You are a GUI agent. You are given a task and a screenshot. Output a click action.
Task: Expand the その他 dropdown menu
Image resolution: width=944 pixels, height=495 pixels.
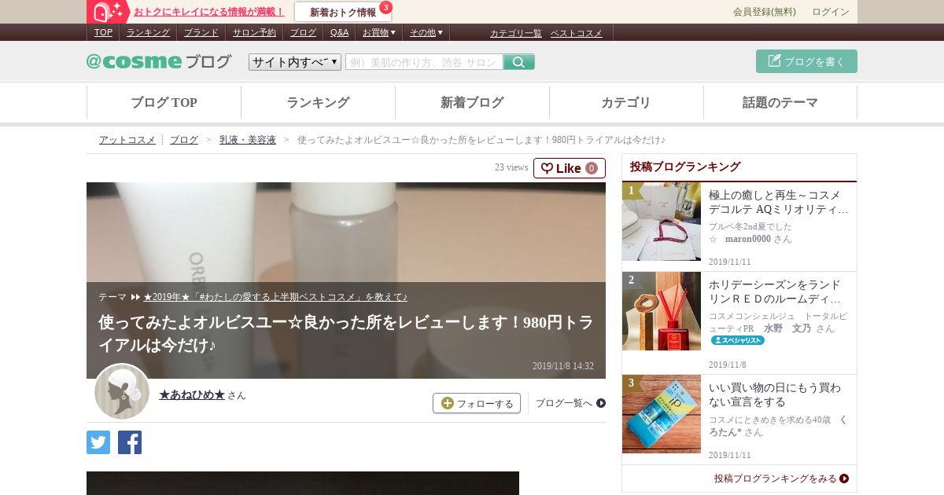tap(426, 32)
